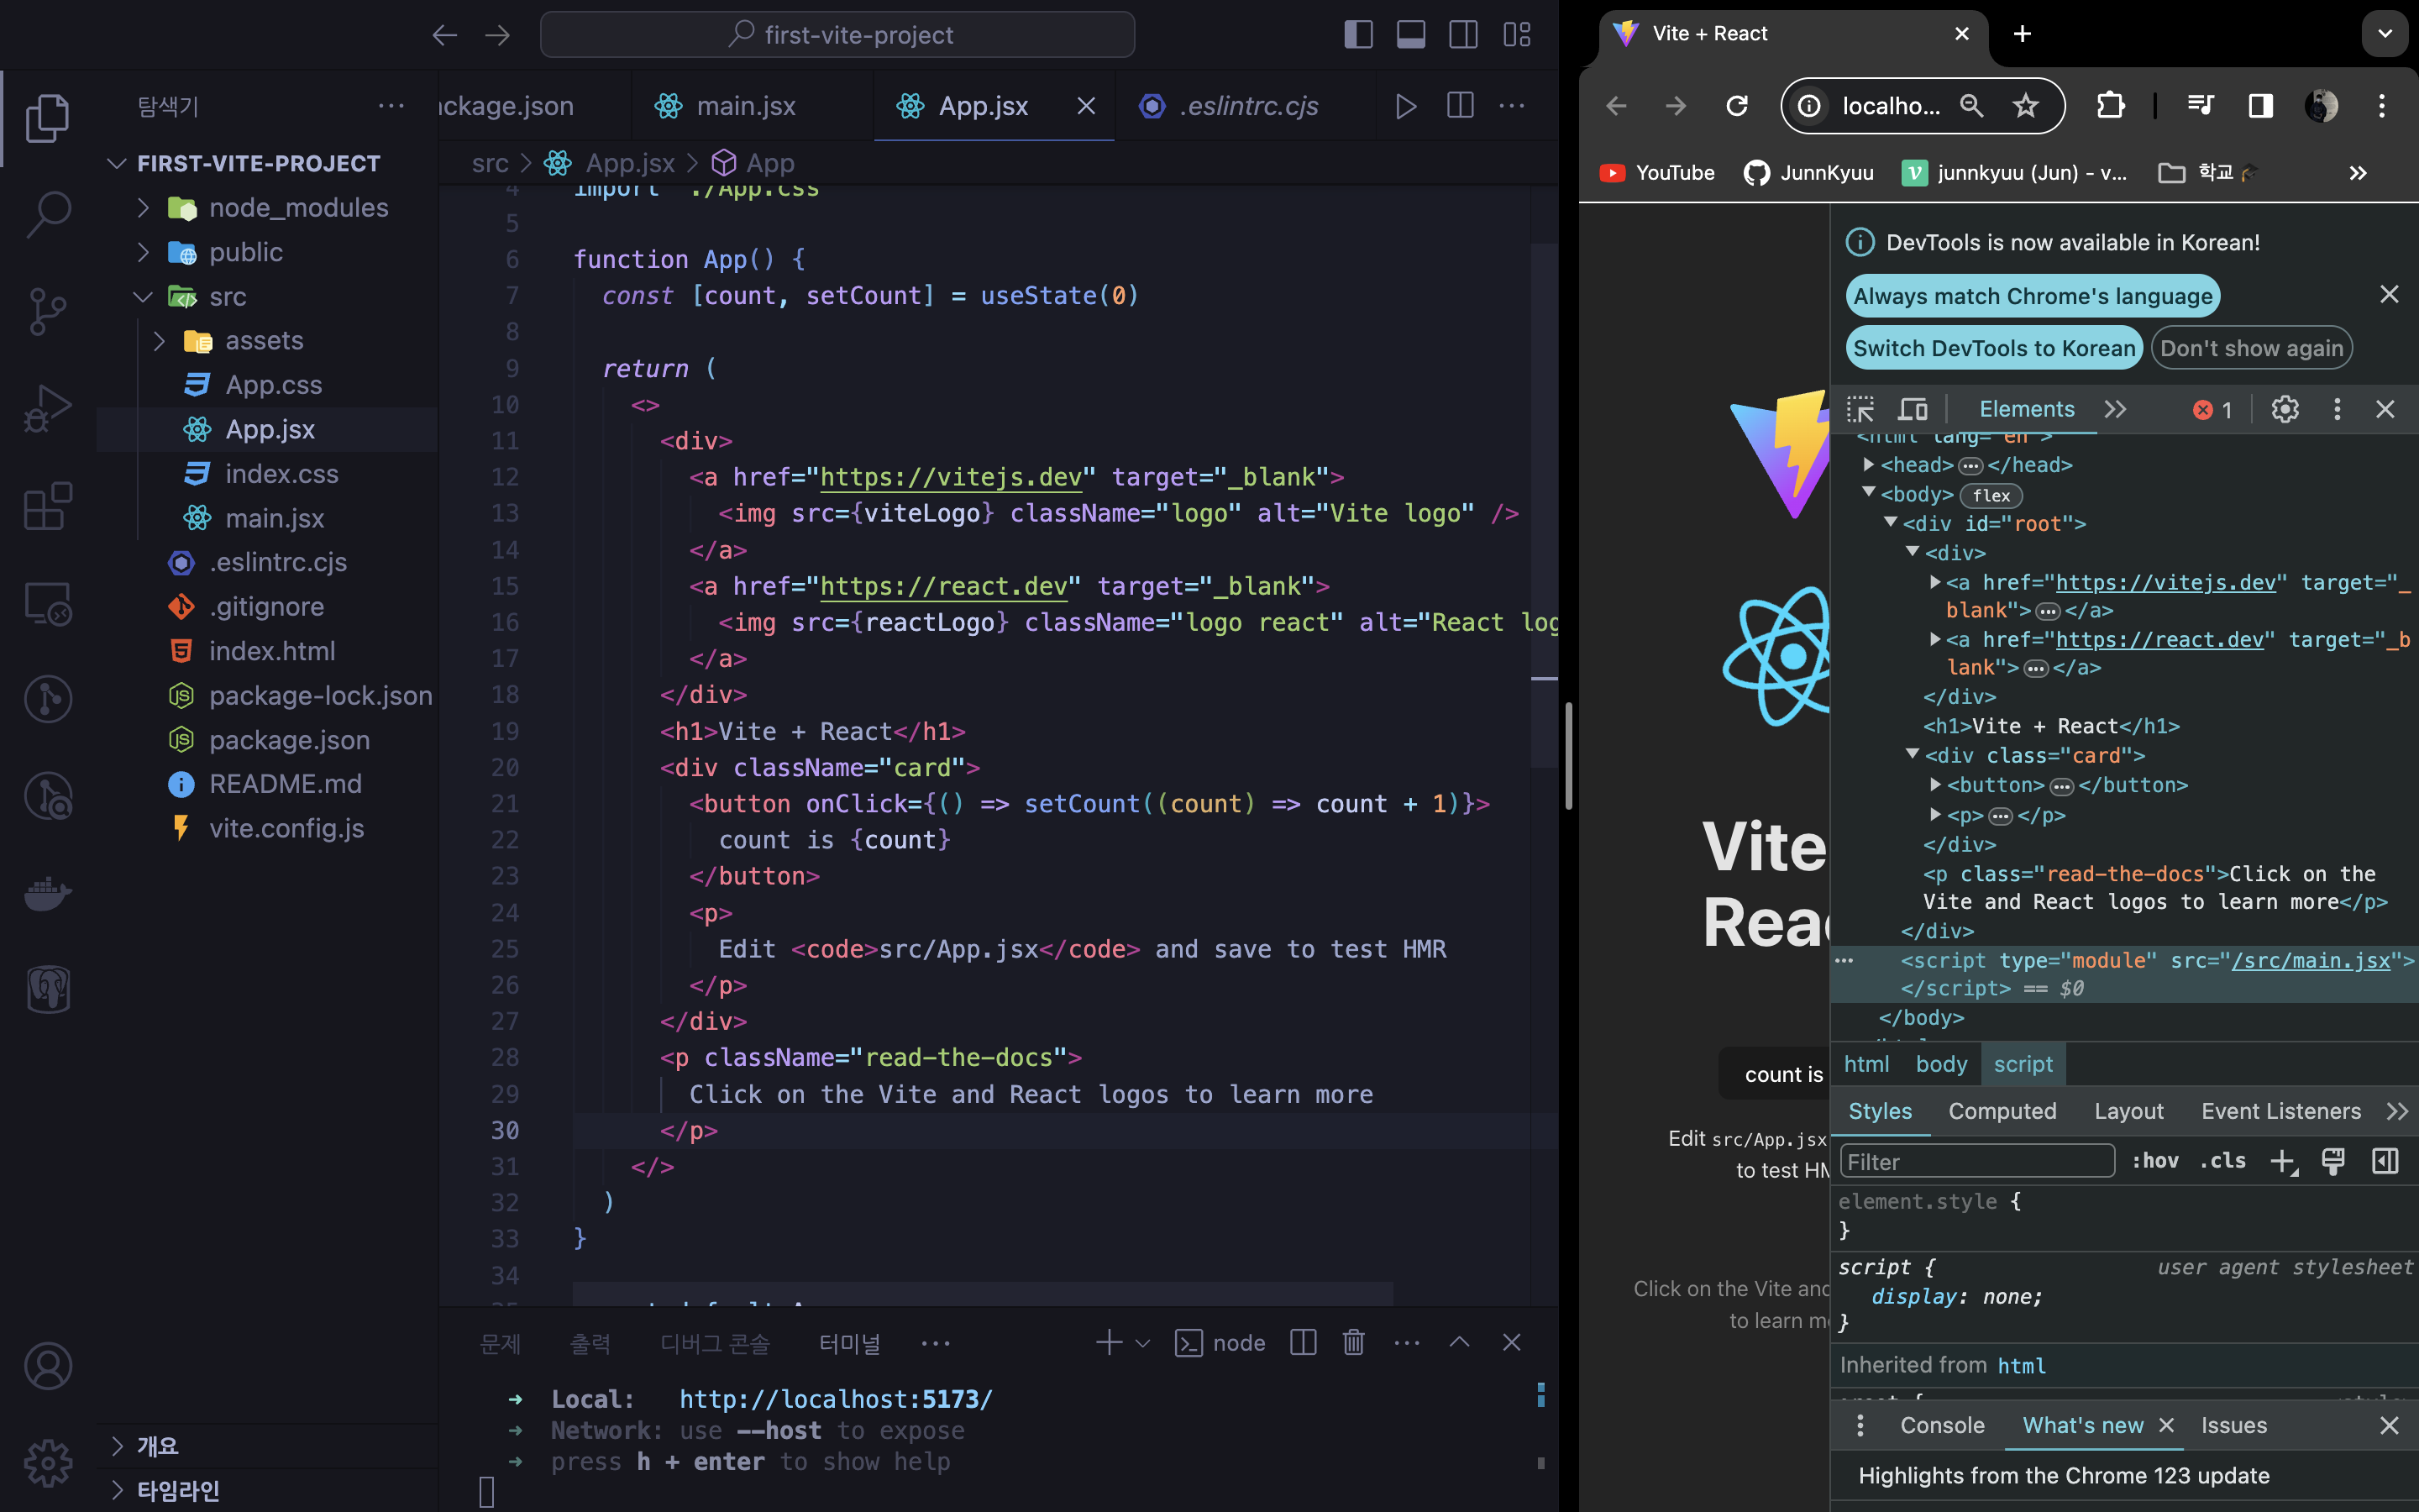Open DevTools settings gear icon
2419x1512 pixels.
pyautogui.click(x=2284, y=409)
